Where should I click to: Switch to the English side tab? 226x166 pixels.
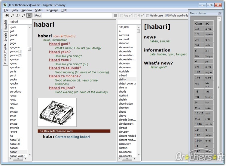click(x=5, y=37)
